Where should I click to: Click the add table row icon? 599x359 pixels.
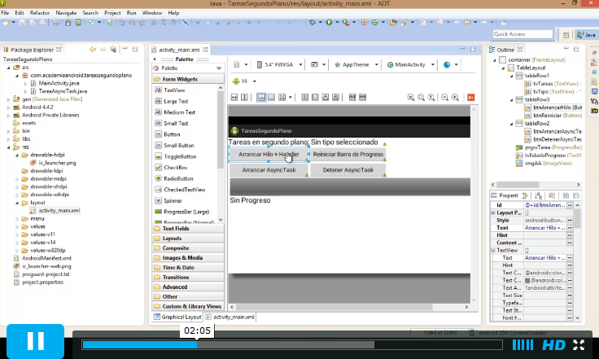(x=352, y=98)
